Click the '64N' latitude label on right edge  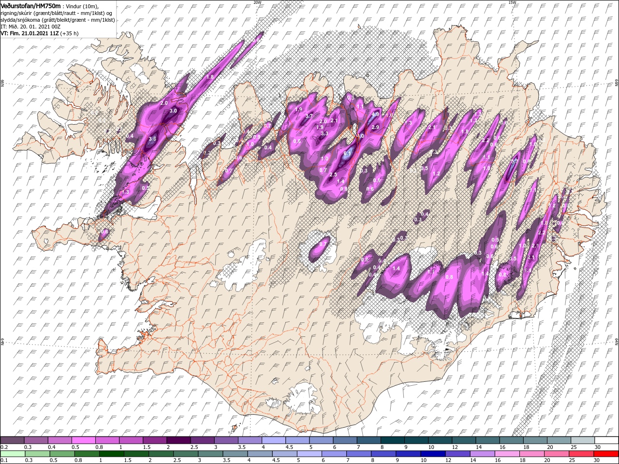[x=617, y=341]
